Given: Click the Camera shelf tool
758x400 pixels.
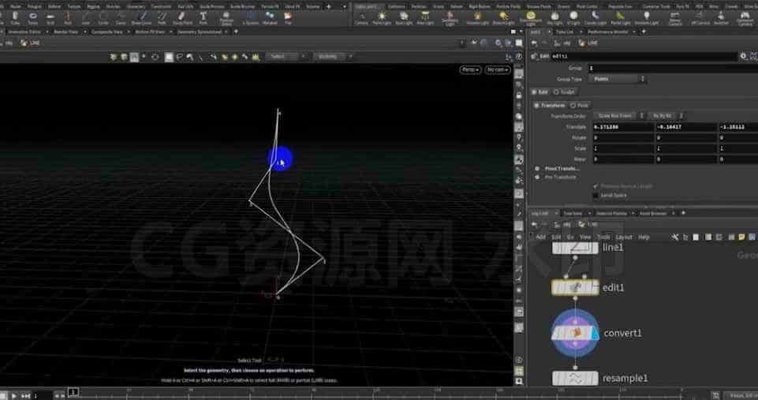Looking at the screenshot, I should [x=361, y=18].
